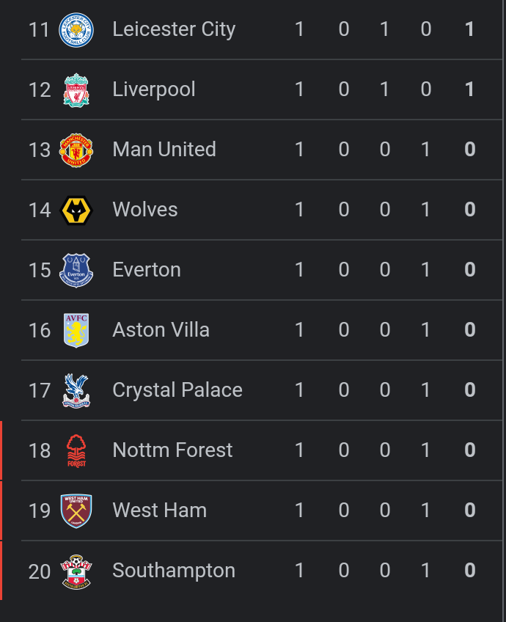Click the West Ham points value

[470, 511]
